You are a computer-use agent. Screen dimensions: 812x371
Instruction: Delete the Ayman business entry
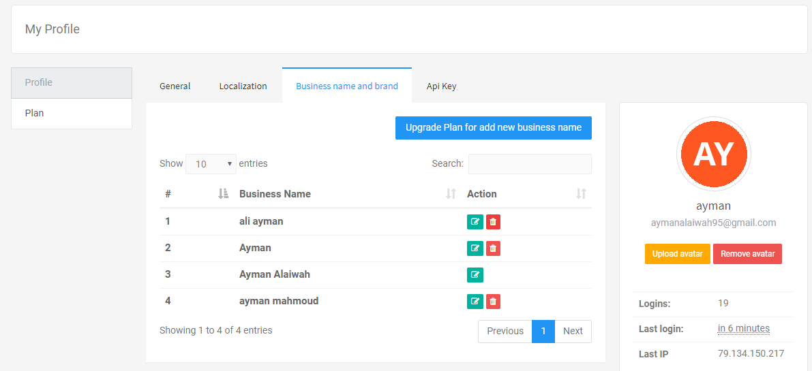(493, 248)
